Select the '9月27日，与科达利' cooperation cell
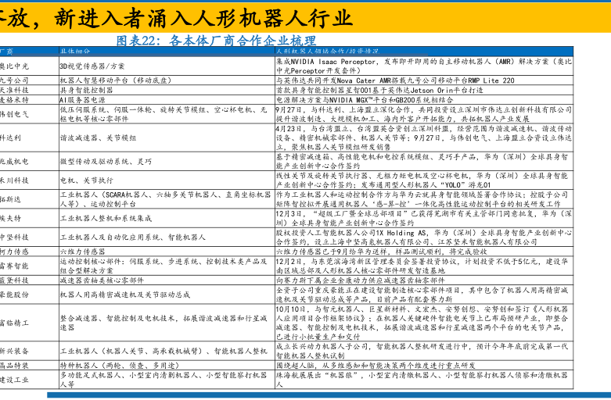The width and height of the screenshot is (611, 400). (x=424, y=114)
